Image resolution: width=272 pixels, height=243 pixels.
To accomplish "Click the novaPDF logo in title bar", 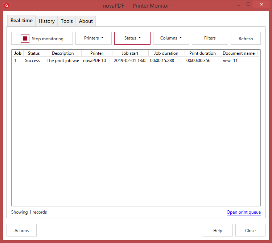I will [6, 5].
